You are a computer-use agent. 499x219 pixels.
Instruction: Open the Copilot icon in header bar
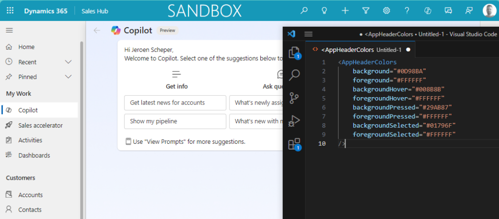point(428,11)
